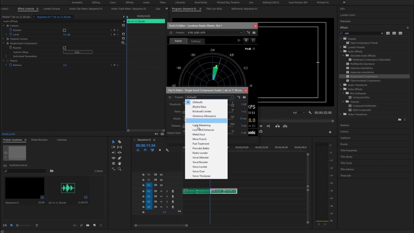
Task: Open the ATSC A/85 LKFS presets dropdown
Action: pos(214,33)
